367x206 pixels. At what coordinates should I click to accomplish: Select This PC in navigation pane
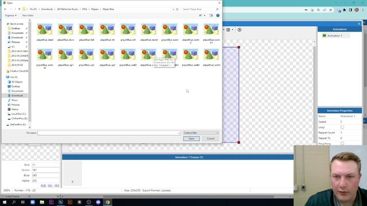(14, 77)
